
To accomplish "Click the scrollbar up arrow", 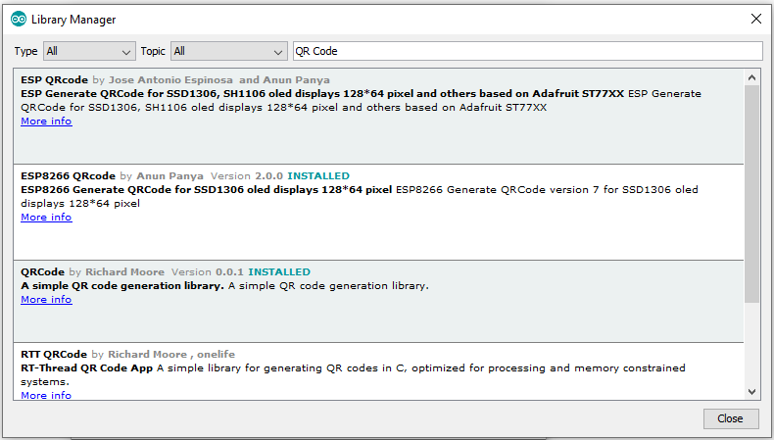I will [751, 77].
